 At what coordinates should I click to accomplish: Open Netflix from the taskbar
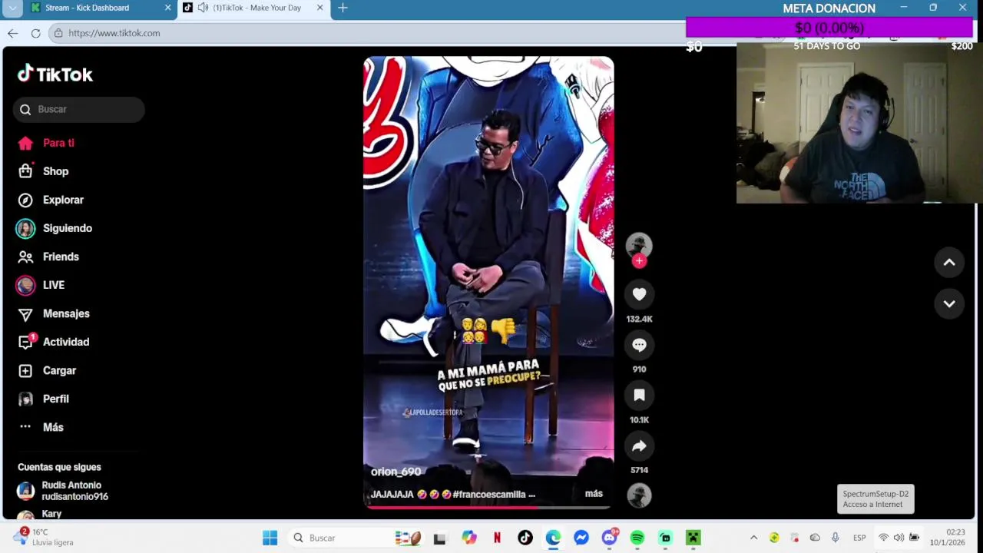[x=497, y=538]
